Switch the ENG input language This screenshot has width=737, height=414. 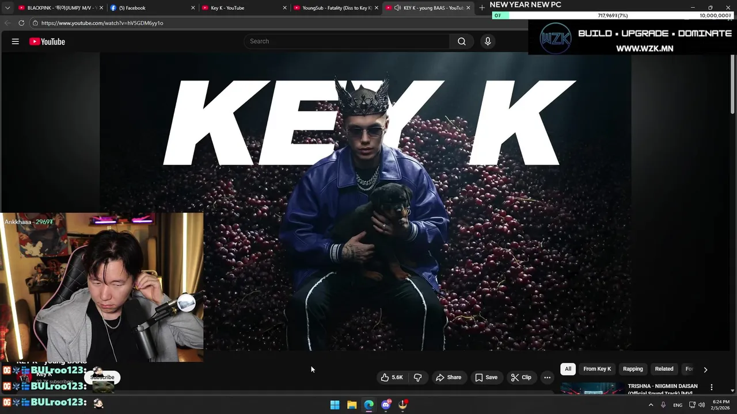(x=678, y=405)
